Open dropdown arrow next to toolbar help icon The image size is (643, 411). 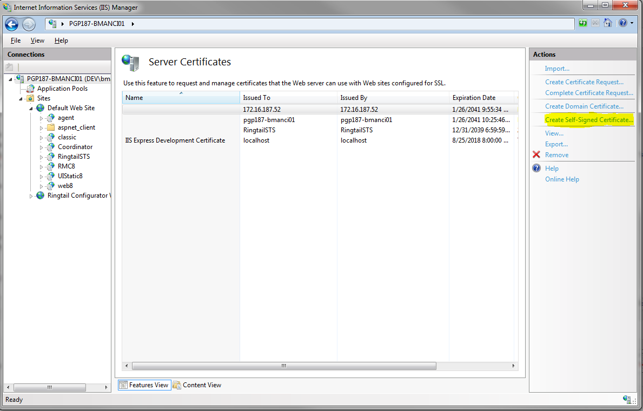point(632,23)
